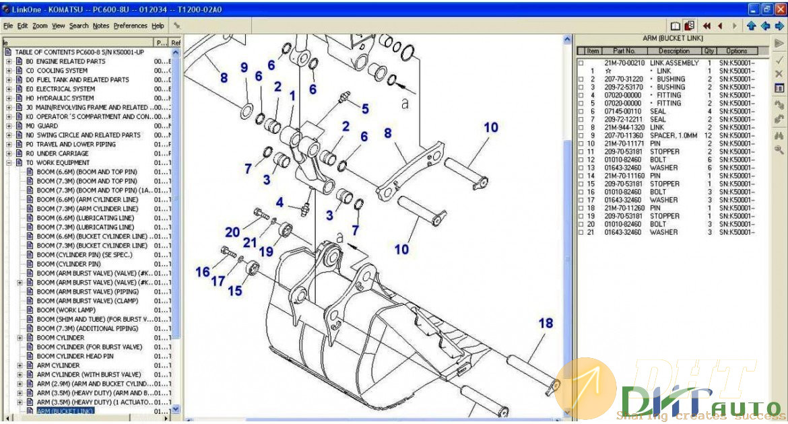
Task: Tick checkbox for item 18 PIN 21M-70-11260
Action: [581, 209]
